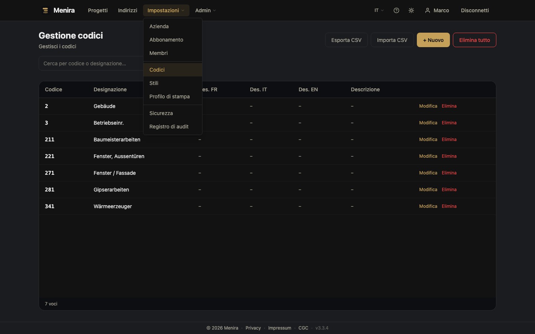This screenshot has width=535, height=334.
Task: Delete the Gebäude row via Elimina
Action: (449, 106)
